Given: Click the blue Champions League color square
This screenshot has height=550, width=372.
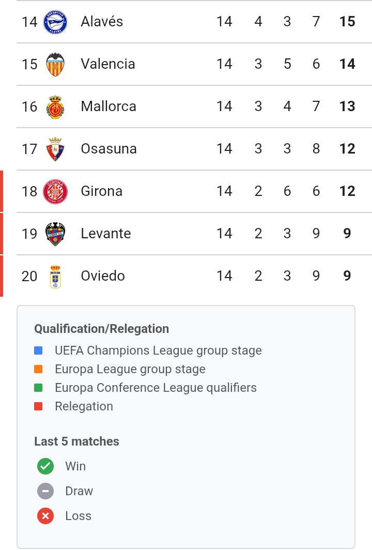Looking at the screenshot, I should click(38, 350).
